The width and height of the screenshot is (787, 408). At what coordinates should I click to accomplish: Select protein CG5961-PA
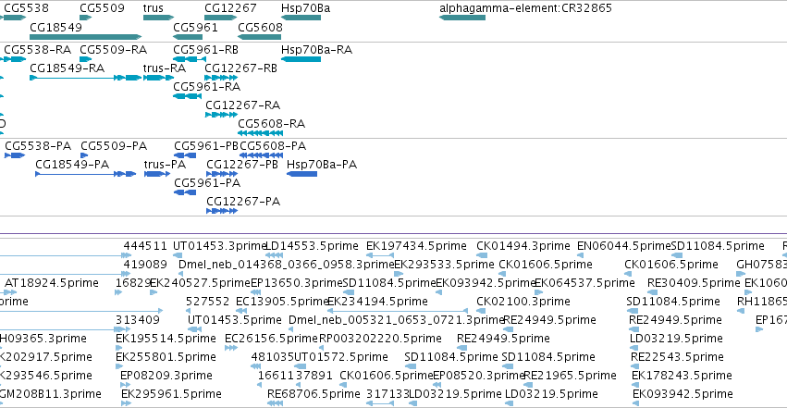[185, 192]
